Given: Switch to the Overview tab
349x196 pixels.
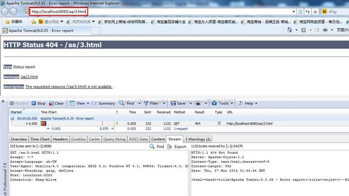Looking at the screenshot, I should click(x=19, y=139).
